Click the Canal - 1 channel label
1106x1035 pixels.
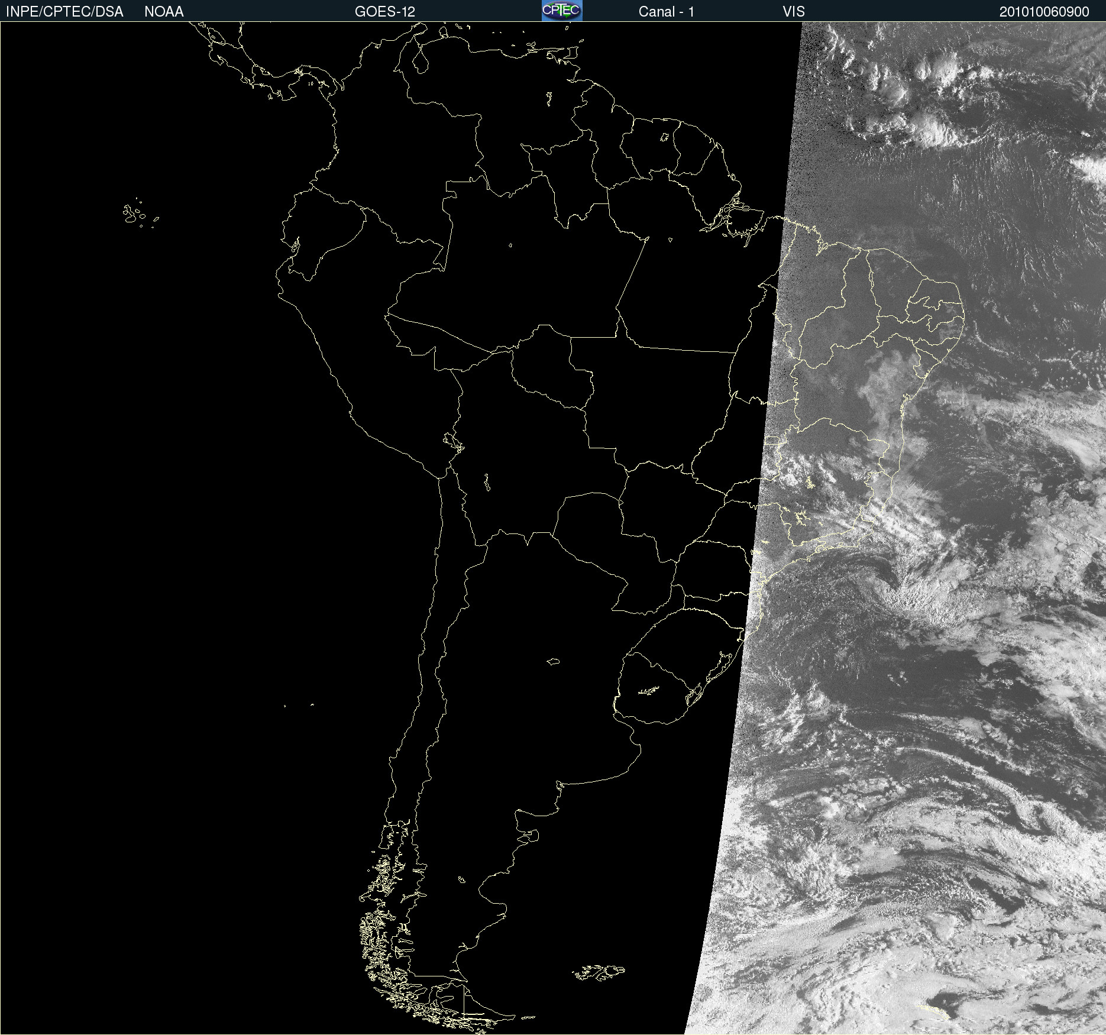[666, 11]
